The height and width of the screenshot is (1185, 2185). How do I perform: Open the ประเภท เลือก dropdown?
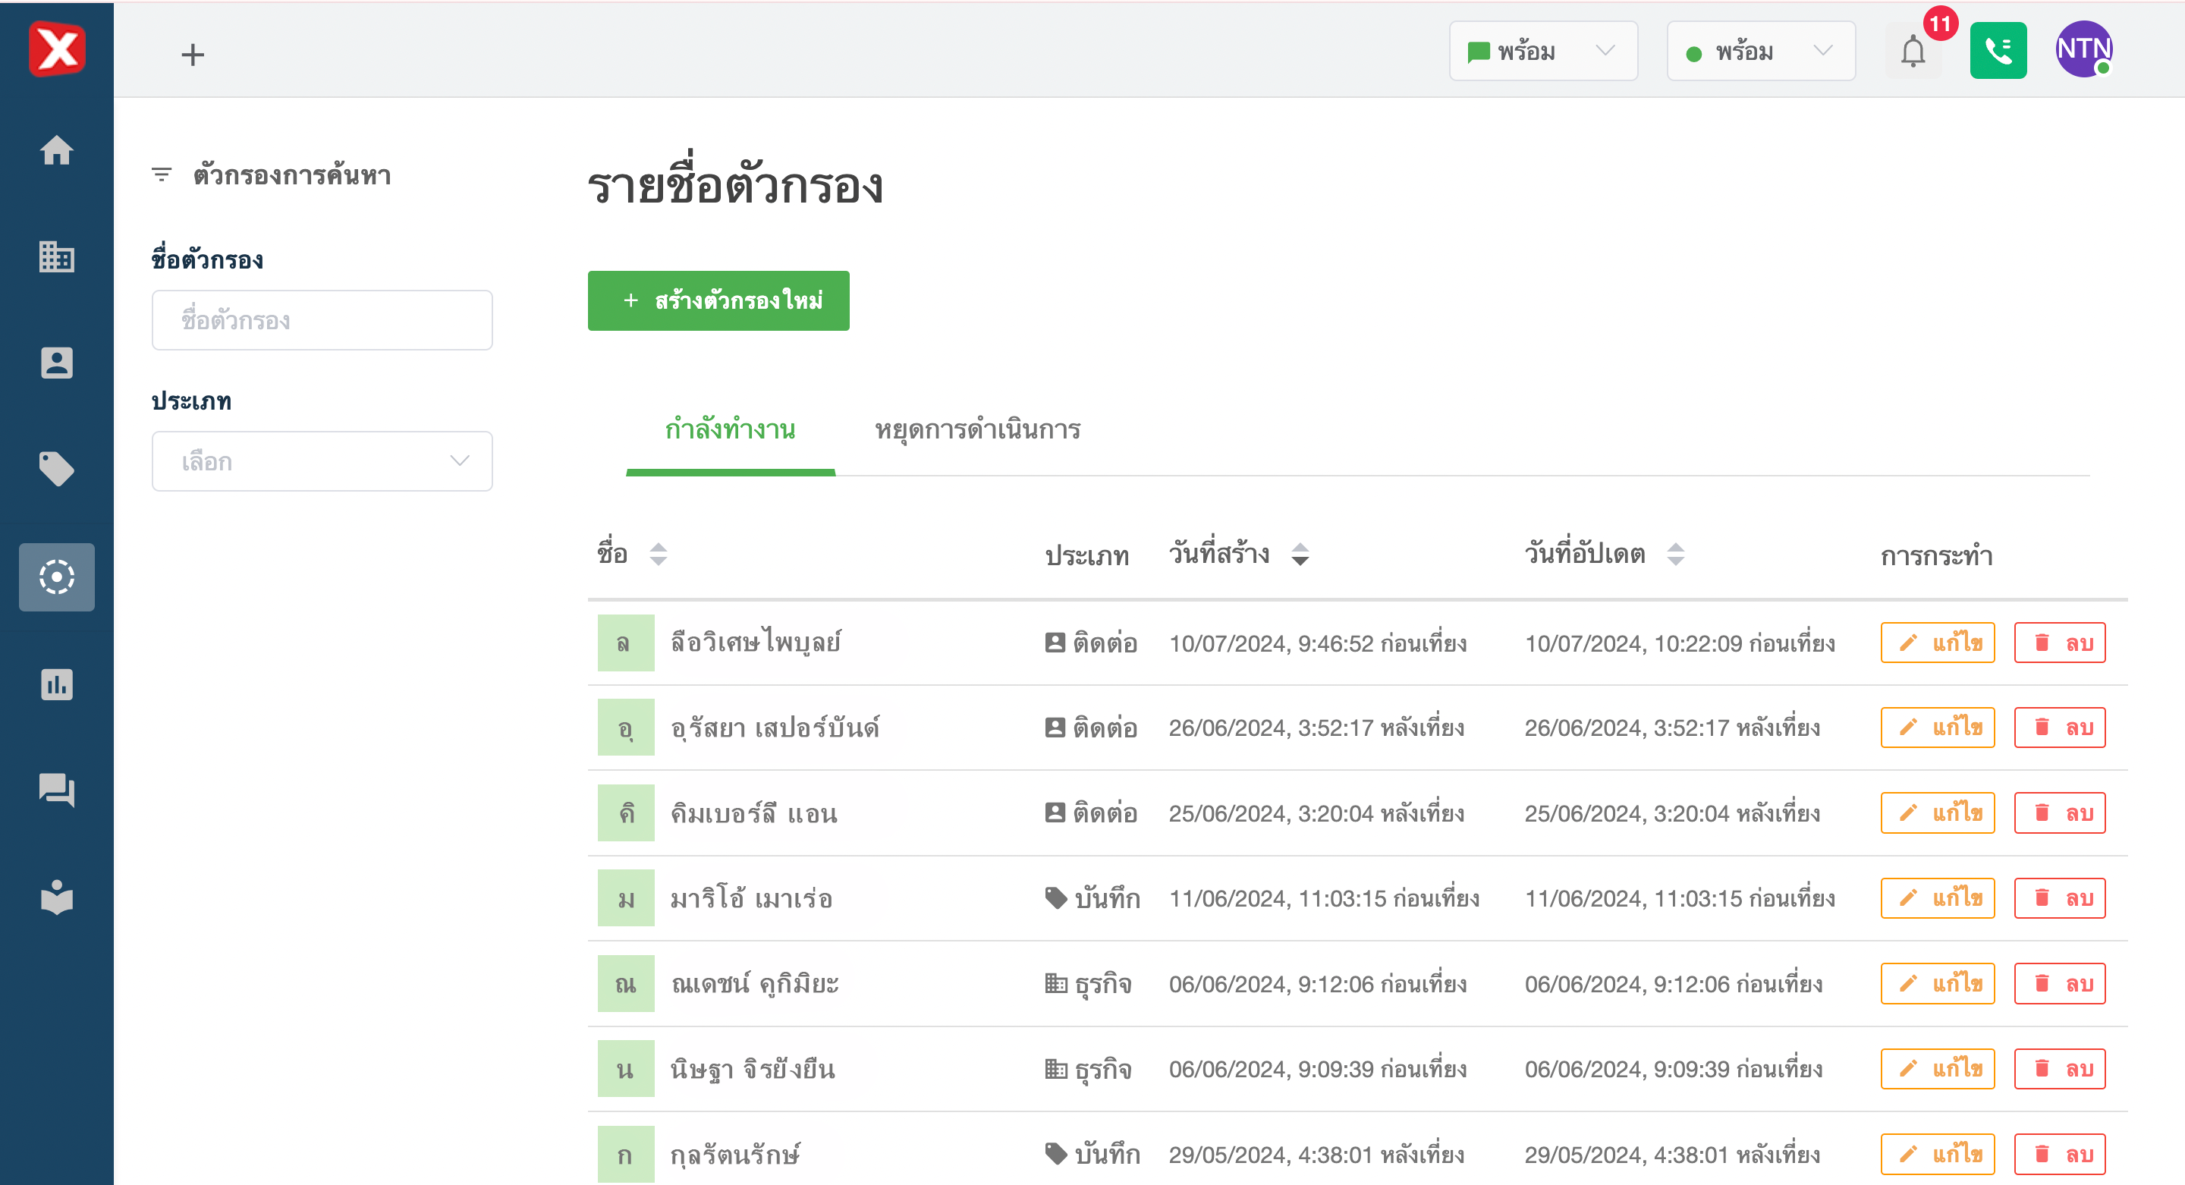(322, 461)
